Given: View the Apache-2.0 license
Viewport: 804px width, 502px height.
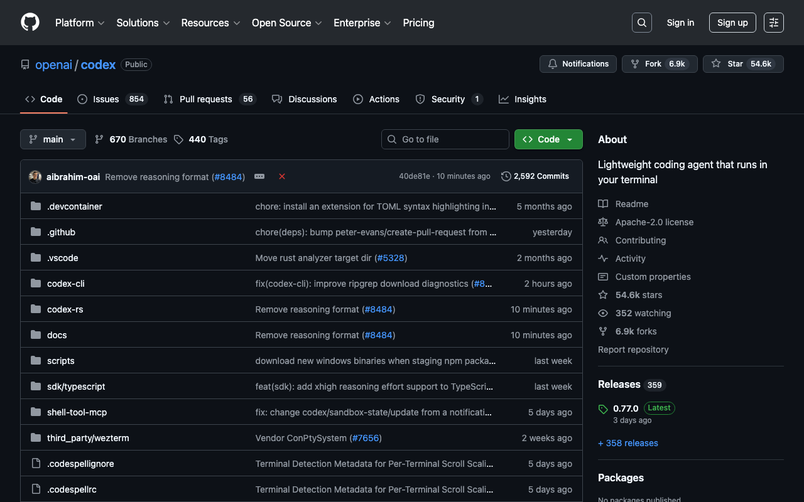Looking at the screenshot, I should click(x=654, y=222).
